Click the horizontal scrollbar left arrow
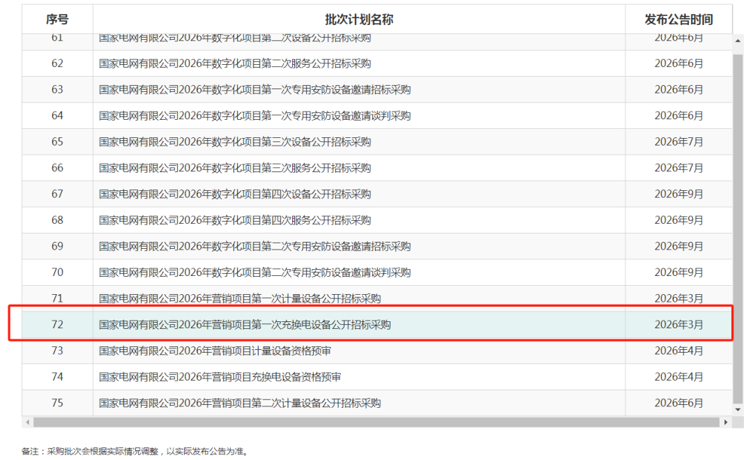 (x=28, y=422)
